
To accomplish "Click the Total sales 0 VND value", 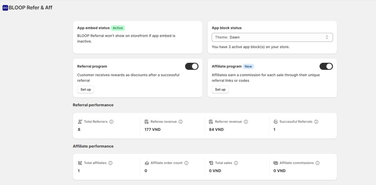I will tap(215, 171).
